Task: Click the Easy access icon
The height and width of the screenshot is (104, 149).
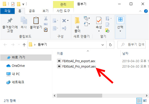Action: click(x=86, y=24)
